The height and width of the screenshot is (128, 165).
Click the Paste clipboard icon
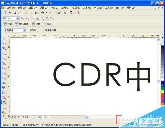pos(36,13)
